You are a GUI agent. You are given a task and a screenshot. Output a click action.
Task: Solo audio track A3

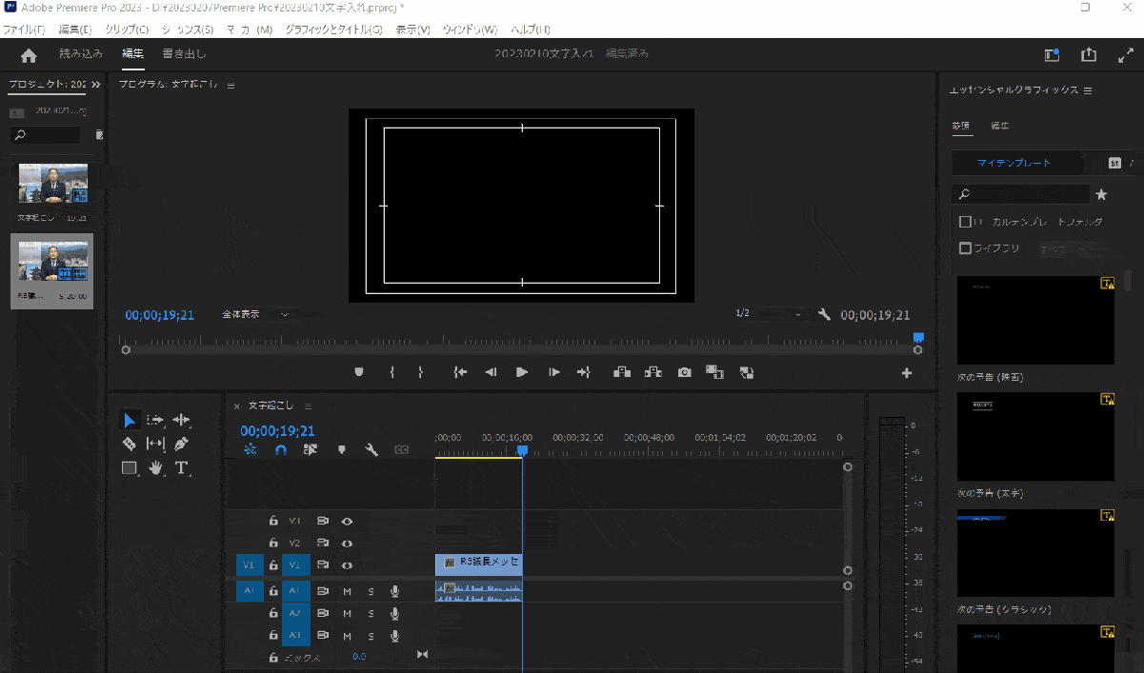[371, 636]
